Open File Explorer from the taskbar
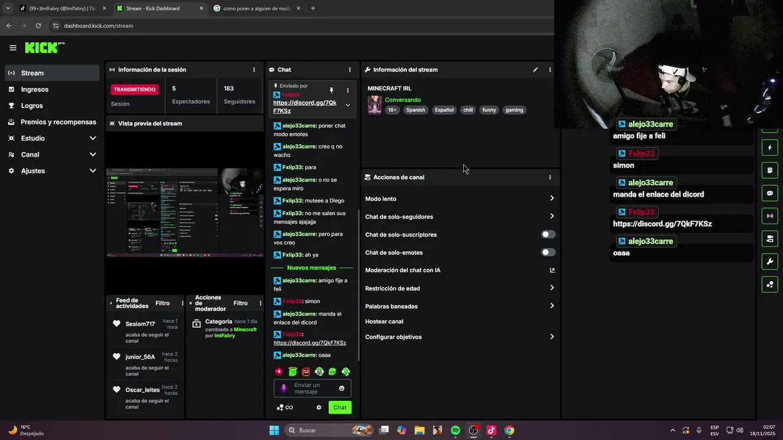Screen dimensions: 783x440 tap(420, 430)
